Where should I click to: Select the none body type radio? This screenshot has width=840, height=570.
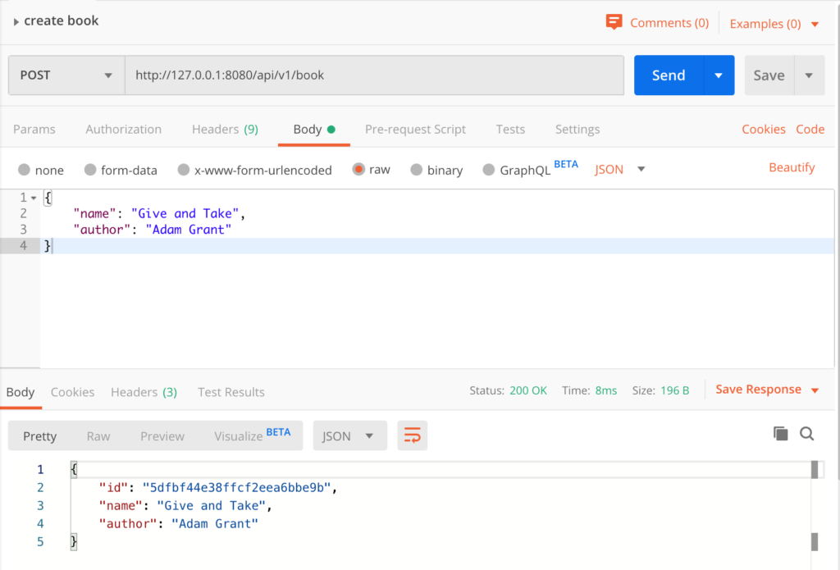click(x=24, y=170)
